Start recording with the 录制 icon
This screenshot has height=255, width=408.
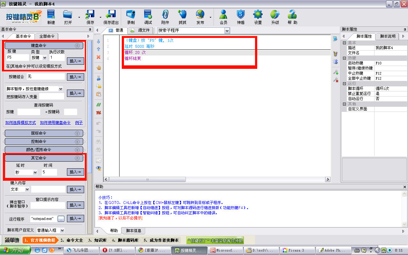pos(131,17)
